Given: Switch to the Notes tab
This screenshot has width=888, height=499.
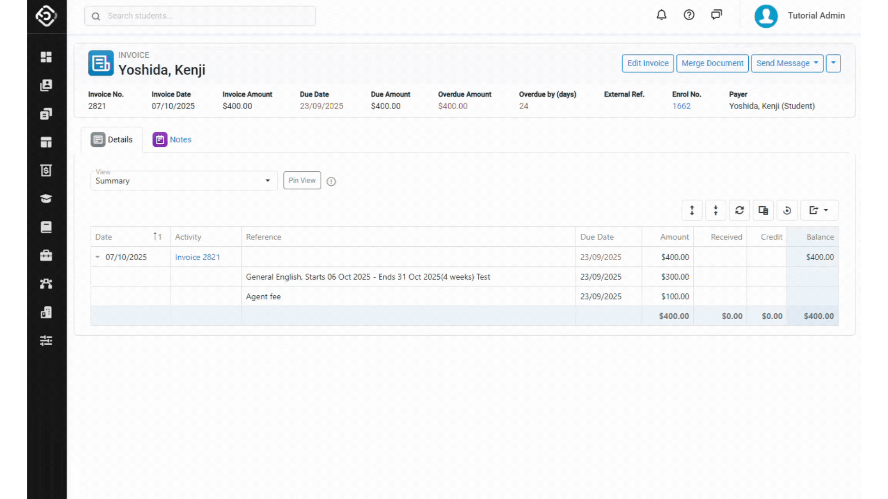Looking at the screenshot, I should (x=172, y=140).
